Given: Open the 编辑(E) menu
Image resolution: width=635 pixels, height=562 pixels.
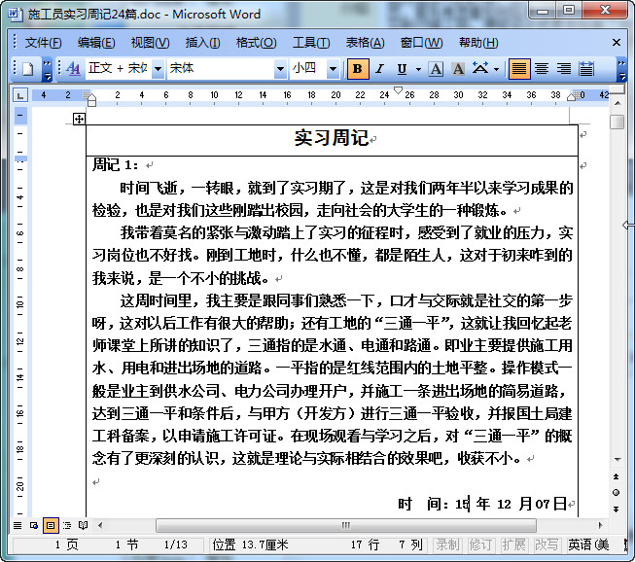Looking at the screenshot, I should (x=96, y=43).
